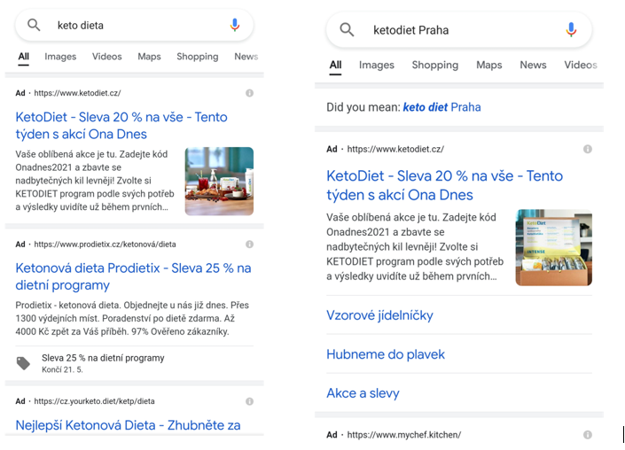Screen dimensions: 625x450
Task: Select Videos tab in keto dieta results
Action: [106, 57]
